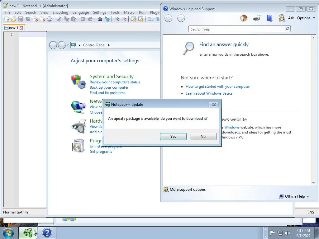Open the Macro menu in Notepad++
319x239 pixels.
(x=129, y=12)
